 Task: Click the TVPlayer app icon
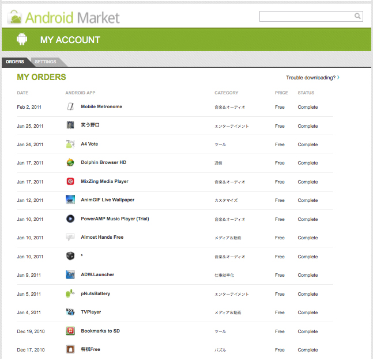pyautogui.click(x=70, y=312)
